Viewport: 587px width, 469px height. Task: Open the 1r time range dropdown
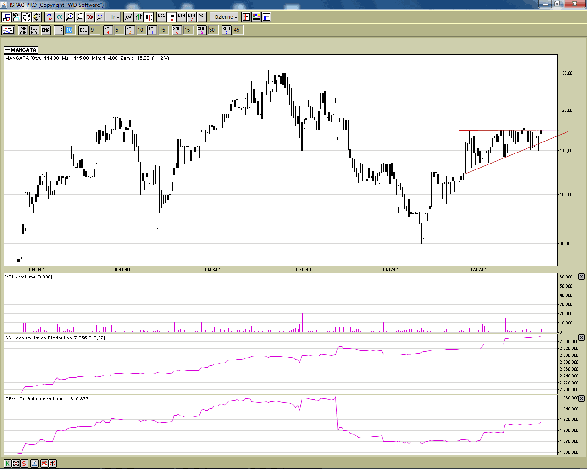pyautogui.click(x=114, y=17)
